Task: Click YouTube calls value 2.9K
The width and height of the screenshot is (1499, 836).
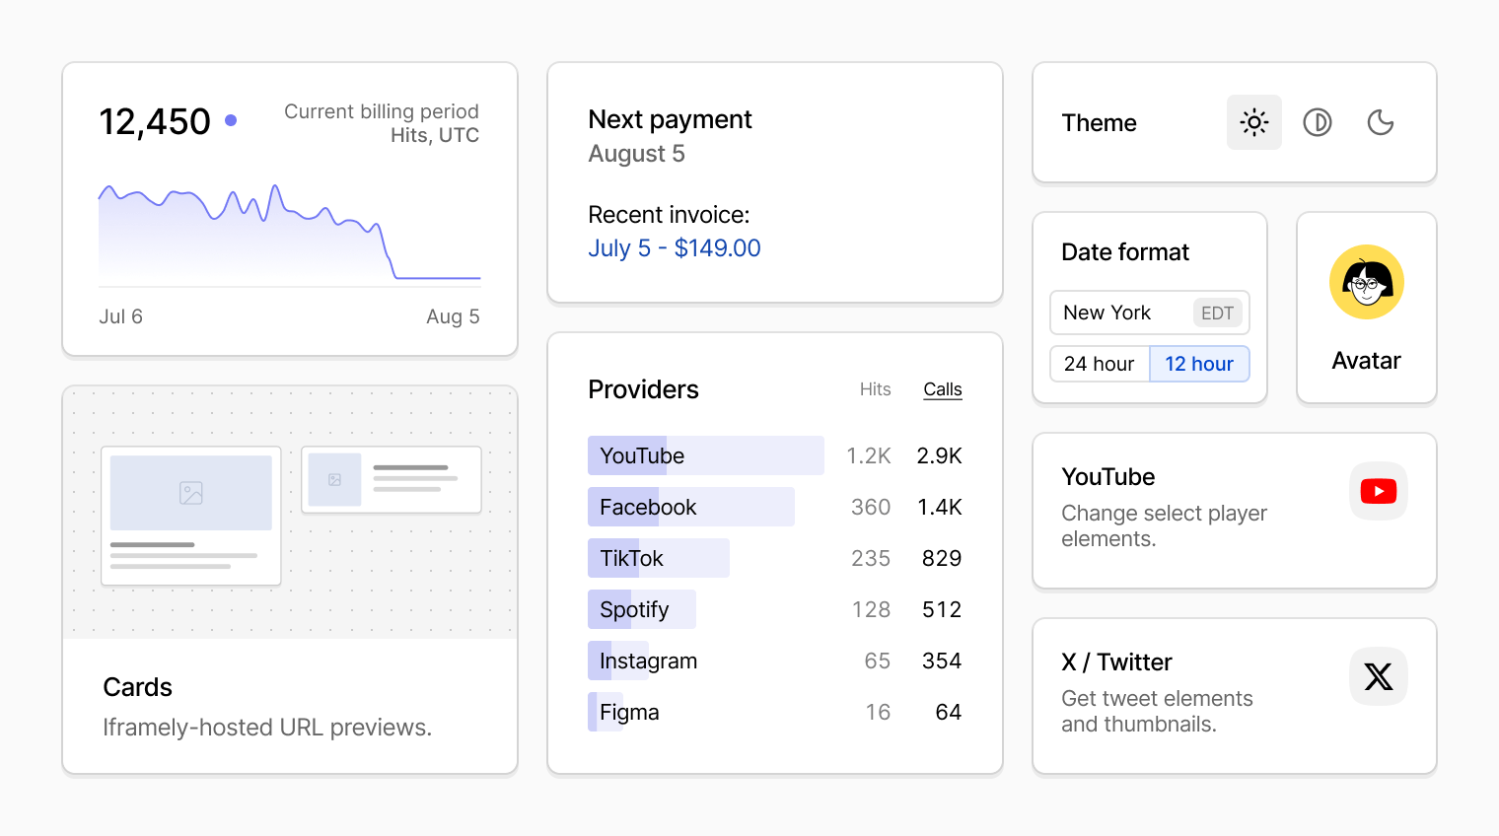Action: coord(939,455)
